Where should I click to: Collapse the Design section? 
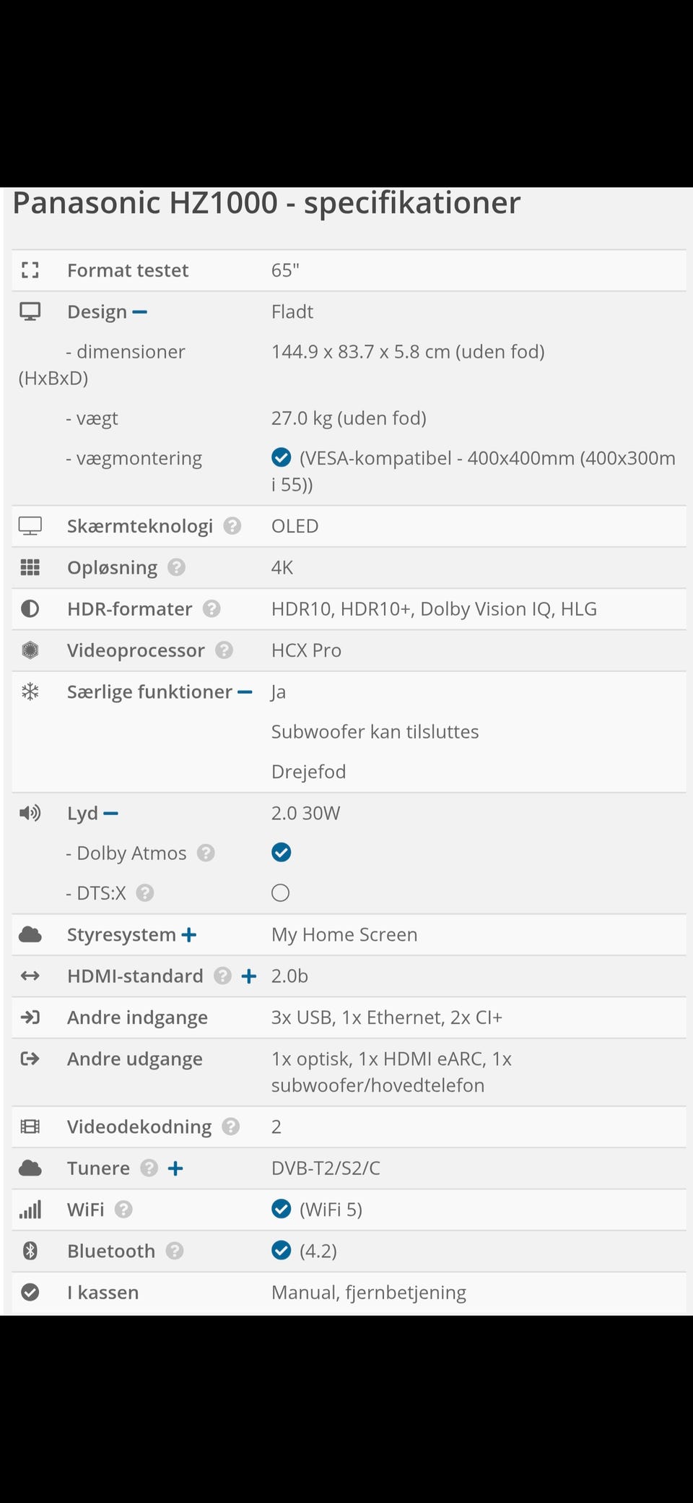tap(140, 312)
